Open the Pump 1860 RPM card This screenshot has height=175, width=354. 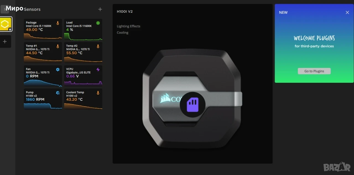43,99
